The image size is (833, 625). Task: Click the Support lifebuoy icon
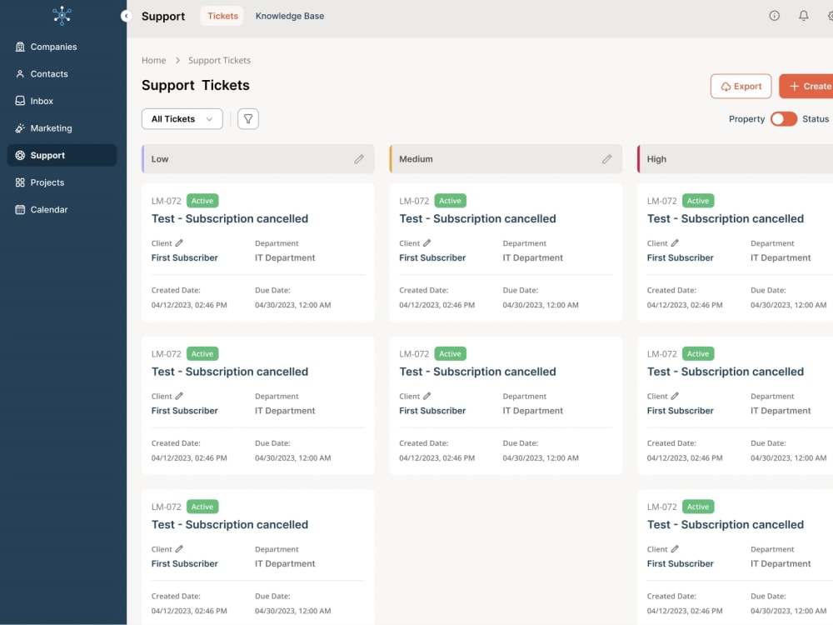(20, 155)
